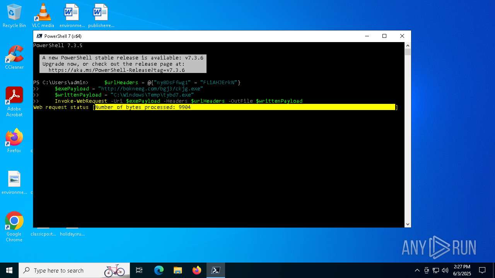Launch Google Chrome desktop shortcut

pos(14,227)
